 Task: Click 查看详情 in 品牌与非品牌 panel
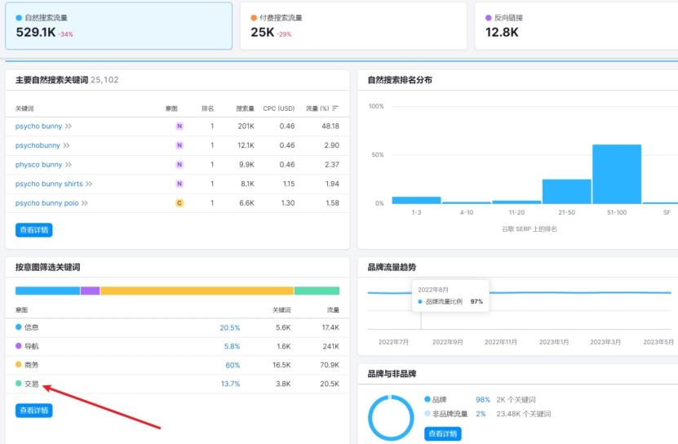pyautogui.click(x=443, y=433)
